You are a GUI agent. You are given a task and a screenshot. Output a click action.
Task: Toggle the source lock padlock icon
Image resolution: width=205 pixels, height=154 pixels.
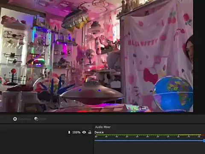90,132
